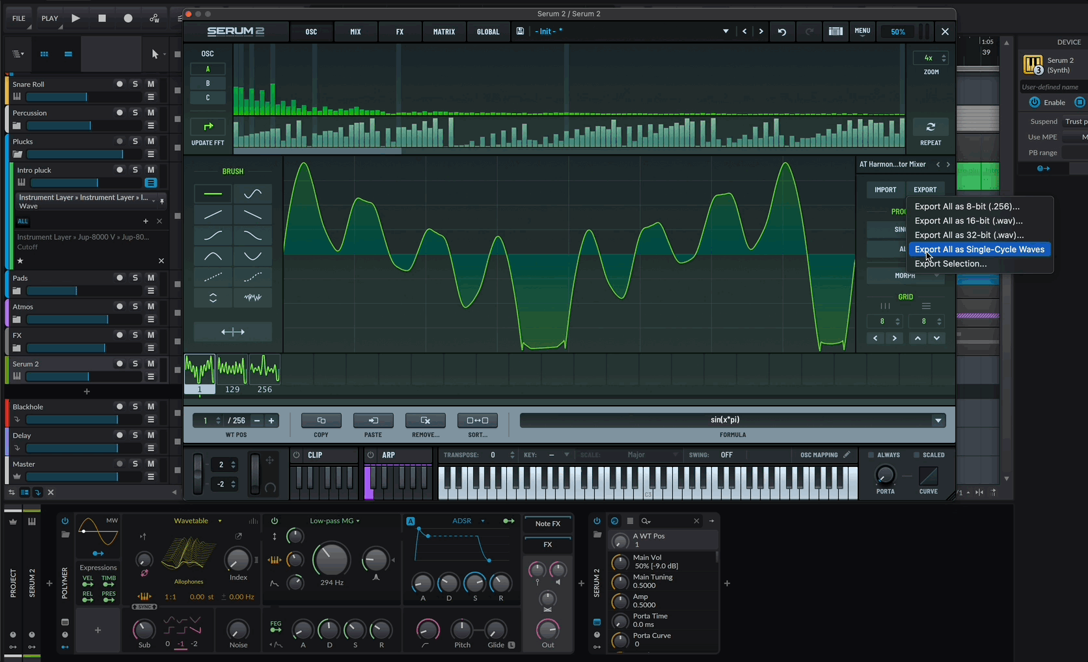Adjust the 4x zoom stepper

944,58
